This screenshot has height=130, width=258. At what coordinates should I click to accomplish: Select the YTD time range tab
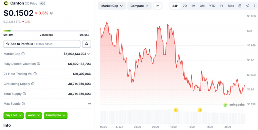[x=212, y=6]
